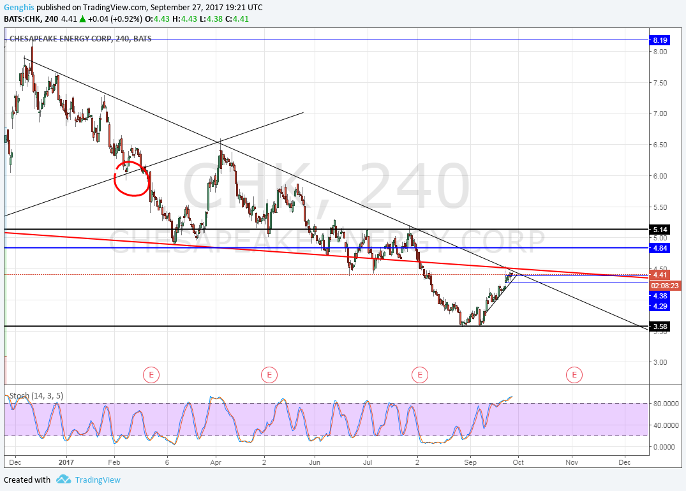
Task: Click the earnings marker near November
Action: click(x=574, y=375)
